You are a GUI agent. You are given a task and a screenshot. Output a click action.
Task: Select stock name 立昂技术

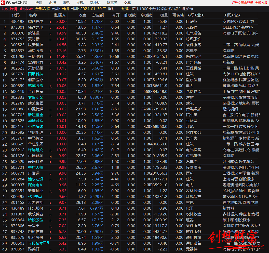coord(36,243)
